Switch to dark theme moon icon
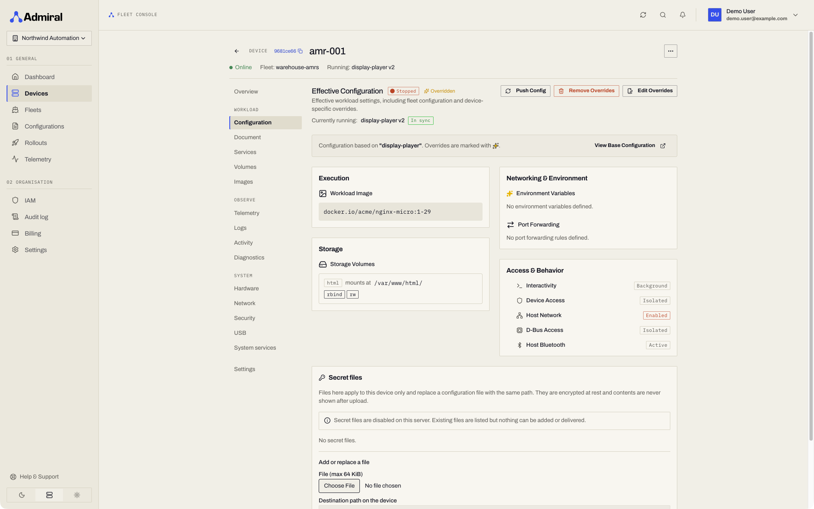Viewport: 814px width, 509px height. click(x=21, y=495)
